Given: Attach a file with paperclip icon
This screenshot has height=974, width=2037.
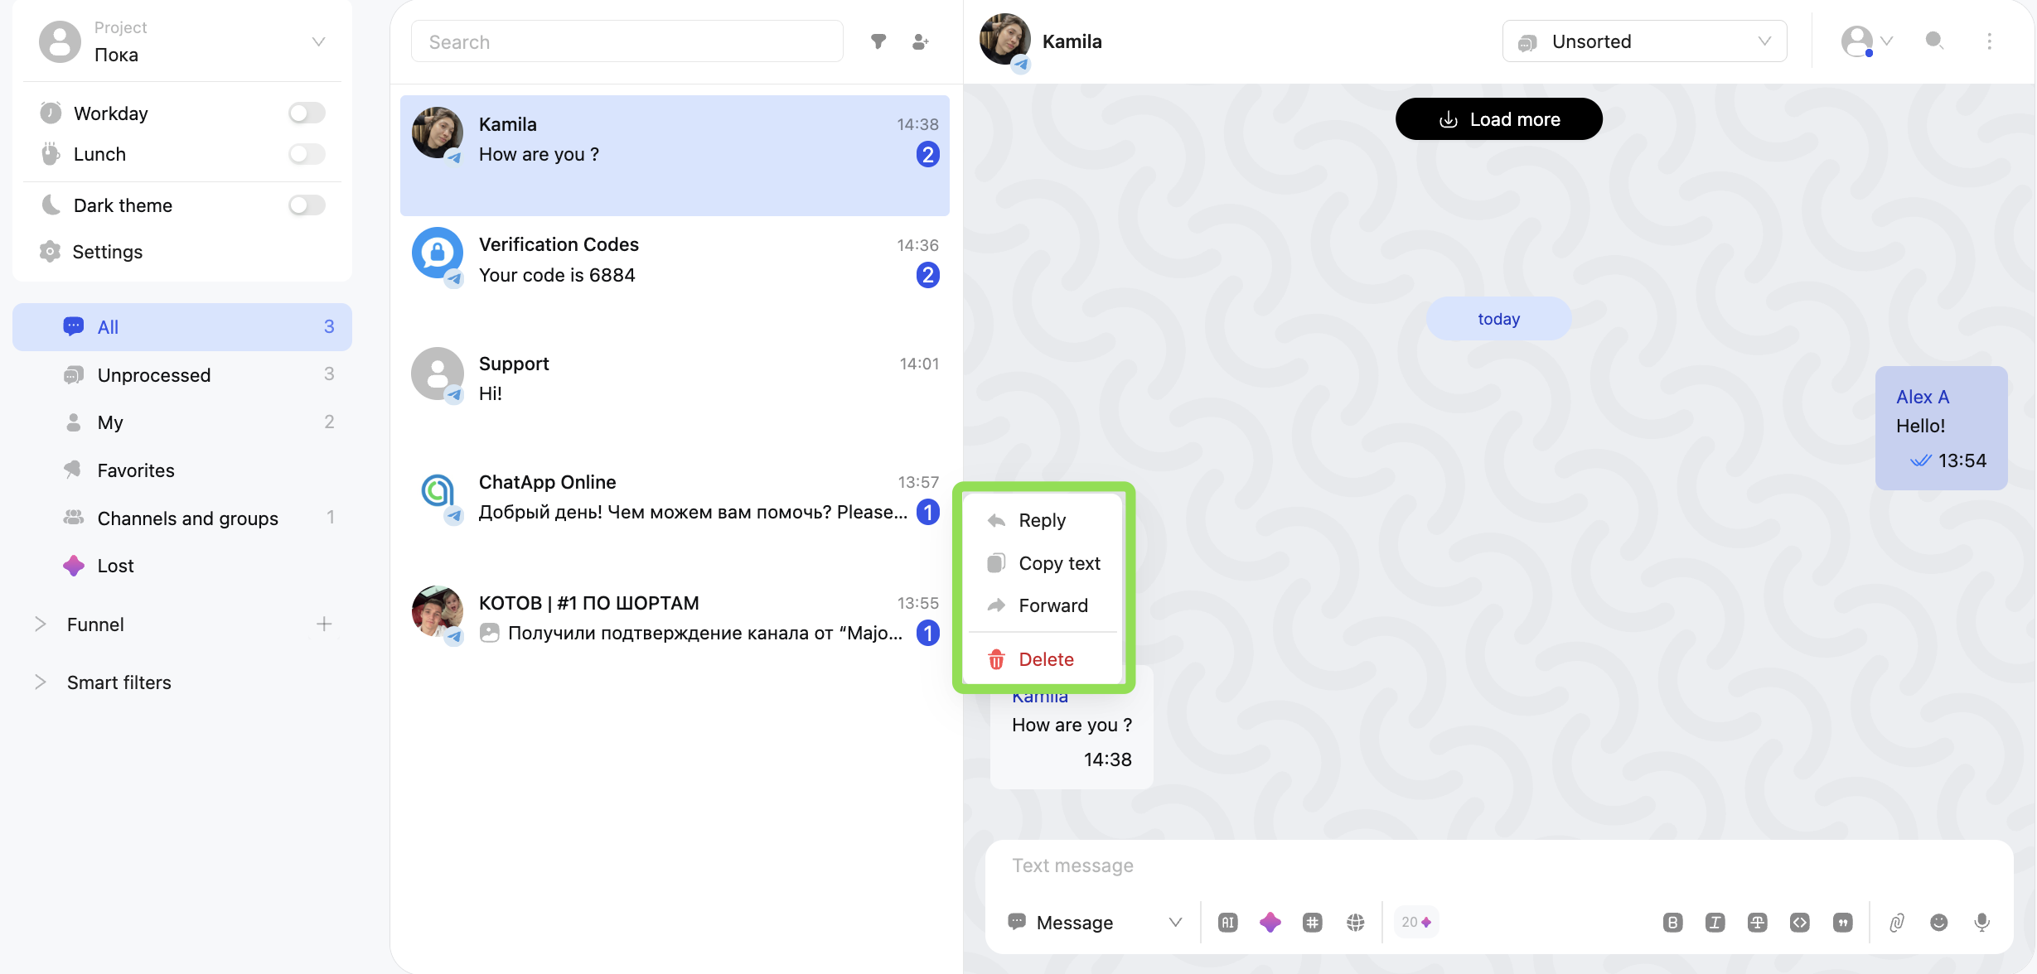Looking at the screenshot, I should (x=1896, y=922).
